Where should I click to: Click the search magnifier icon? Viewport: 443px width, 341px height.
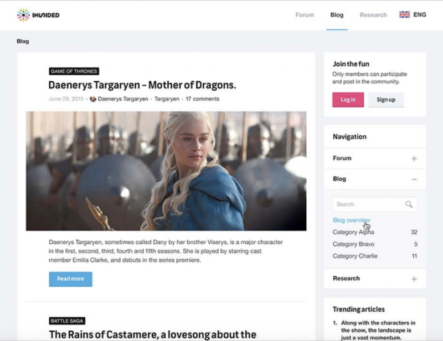click(x=409, y=204)
